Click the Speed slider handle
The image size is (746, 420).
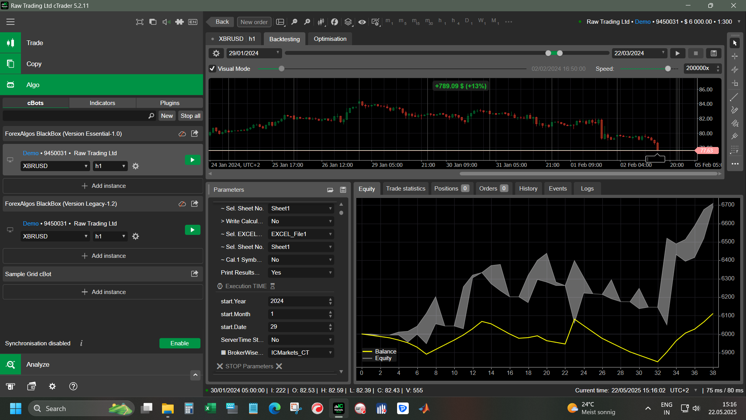click(668, 69)
